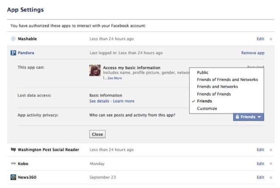Viewport: 280px width, 188px height.
Task: Click the profile picture thumbnail
Action: (95, 70)
